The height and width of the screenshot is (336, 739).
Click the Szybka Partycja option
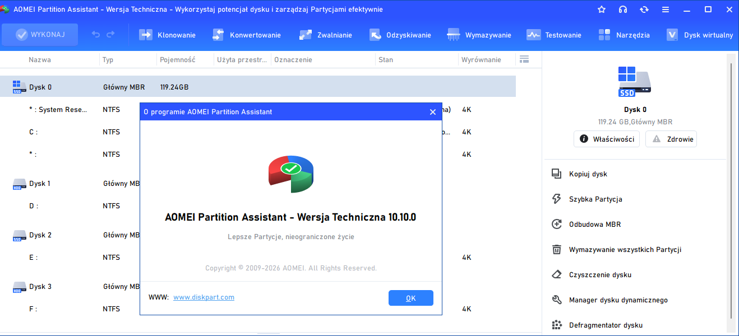click(x=587, y=199)
